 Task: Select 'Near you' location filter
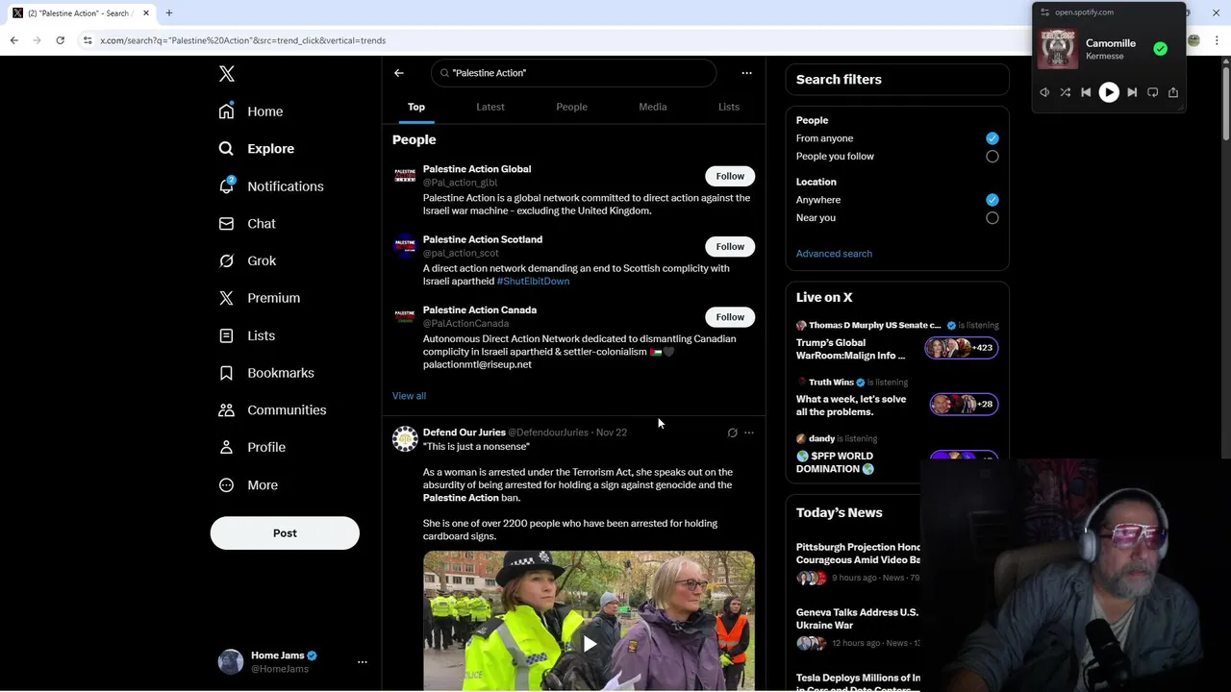992,218
